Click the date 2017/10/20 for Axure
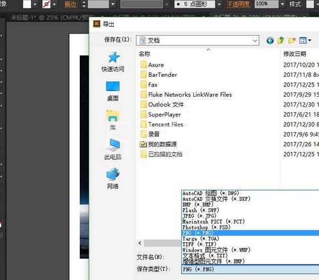Screen dimensions: 319x280 tap(301, 65)
